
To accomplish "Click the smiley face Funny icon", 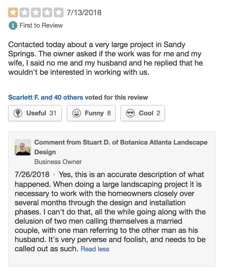I will (x=77, y=113).
